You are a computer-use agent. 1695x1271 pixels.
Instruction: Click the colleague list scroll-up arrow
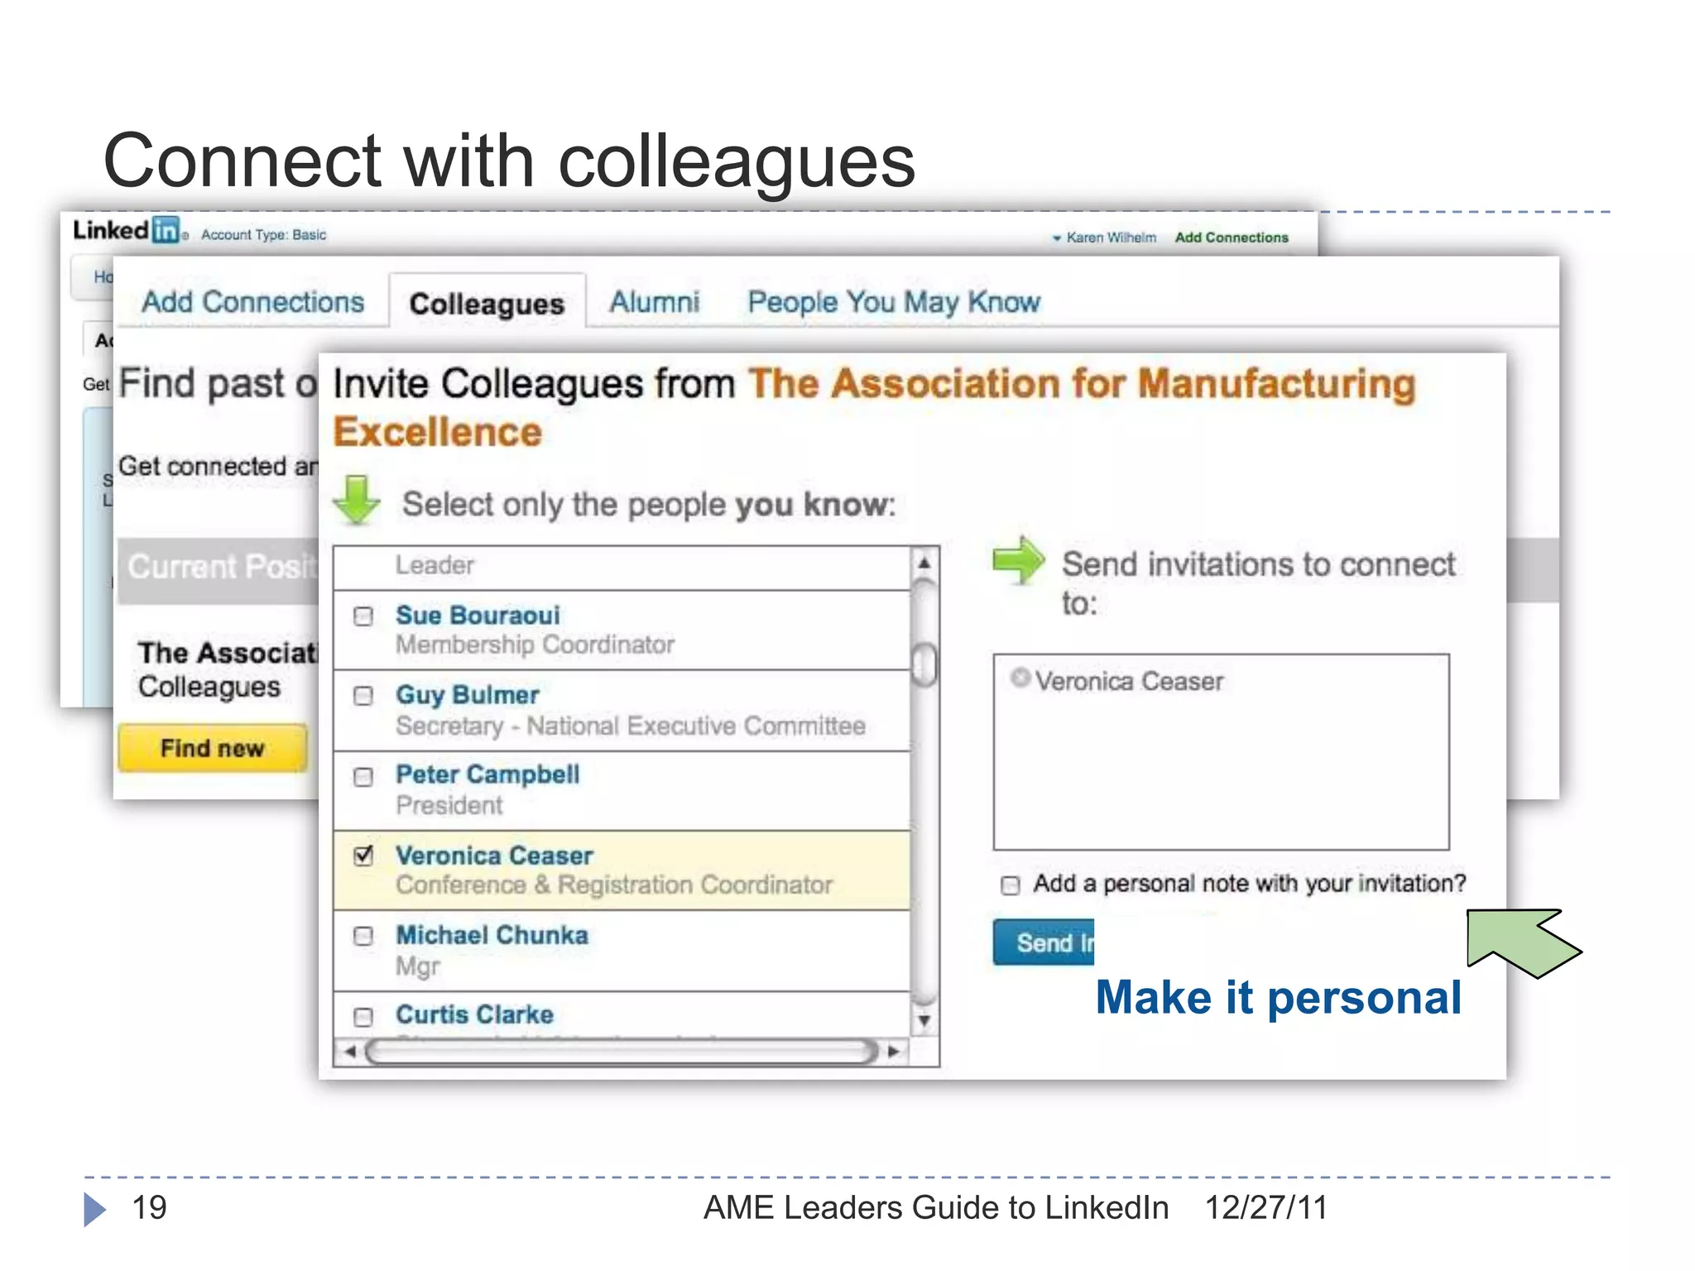pos(924,563)
